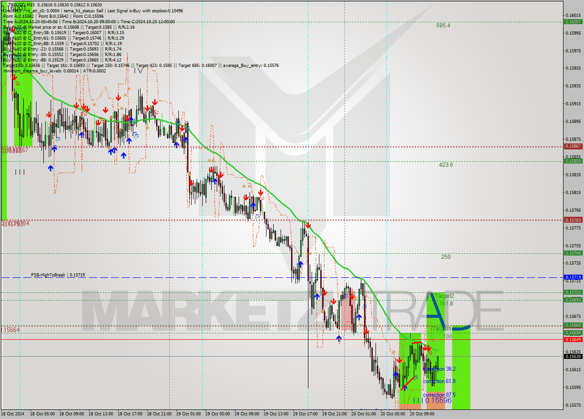Click the 18 Oct 13:00 time axis label
584x419 pixels.
click(x=100, y=414)
